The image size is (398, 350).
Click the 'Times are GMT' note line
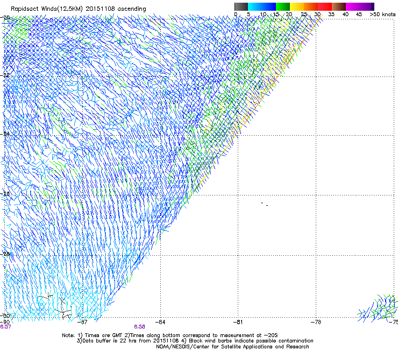[x=170, y=335]
